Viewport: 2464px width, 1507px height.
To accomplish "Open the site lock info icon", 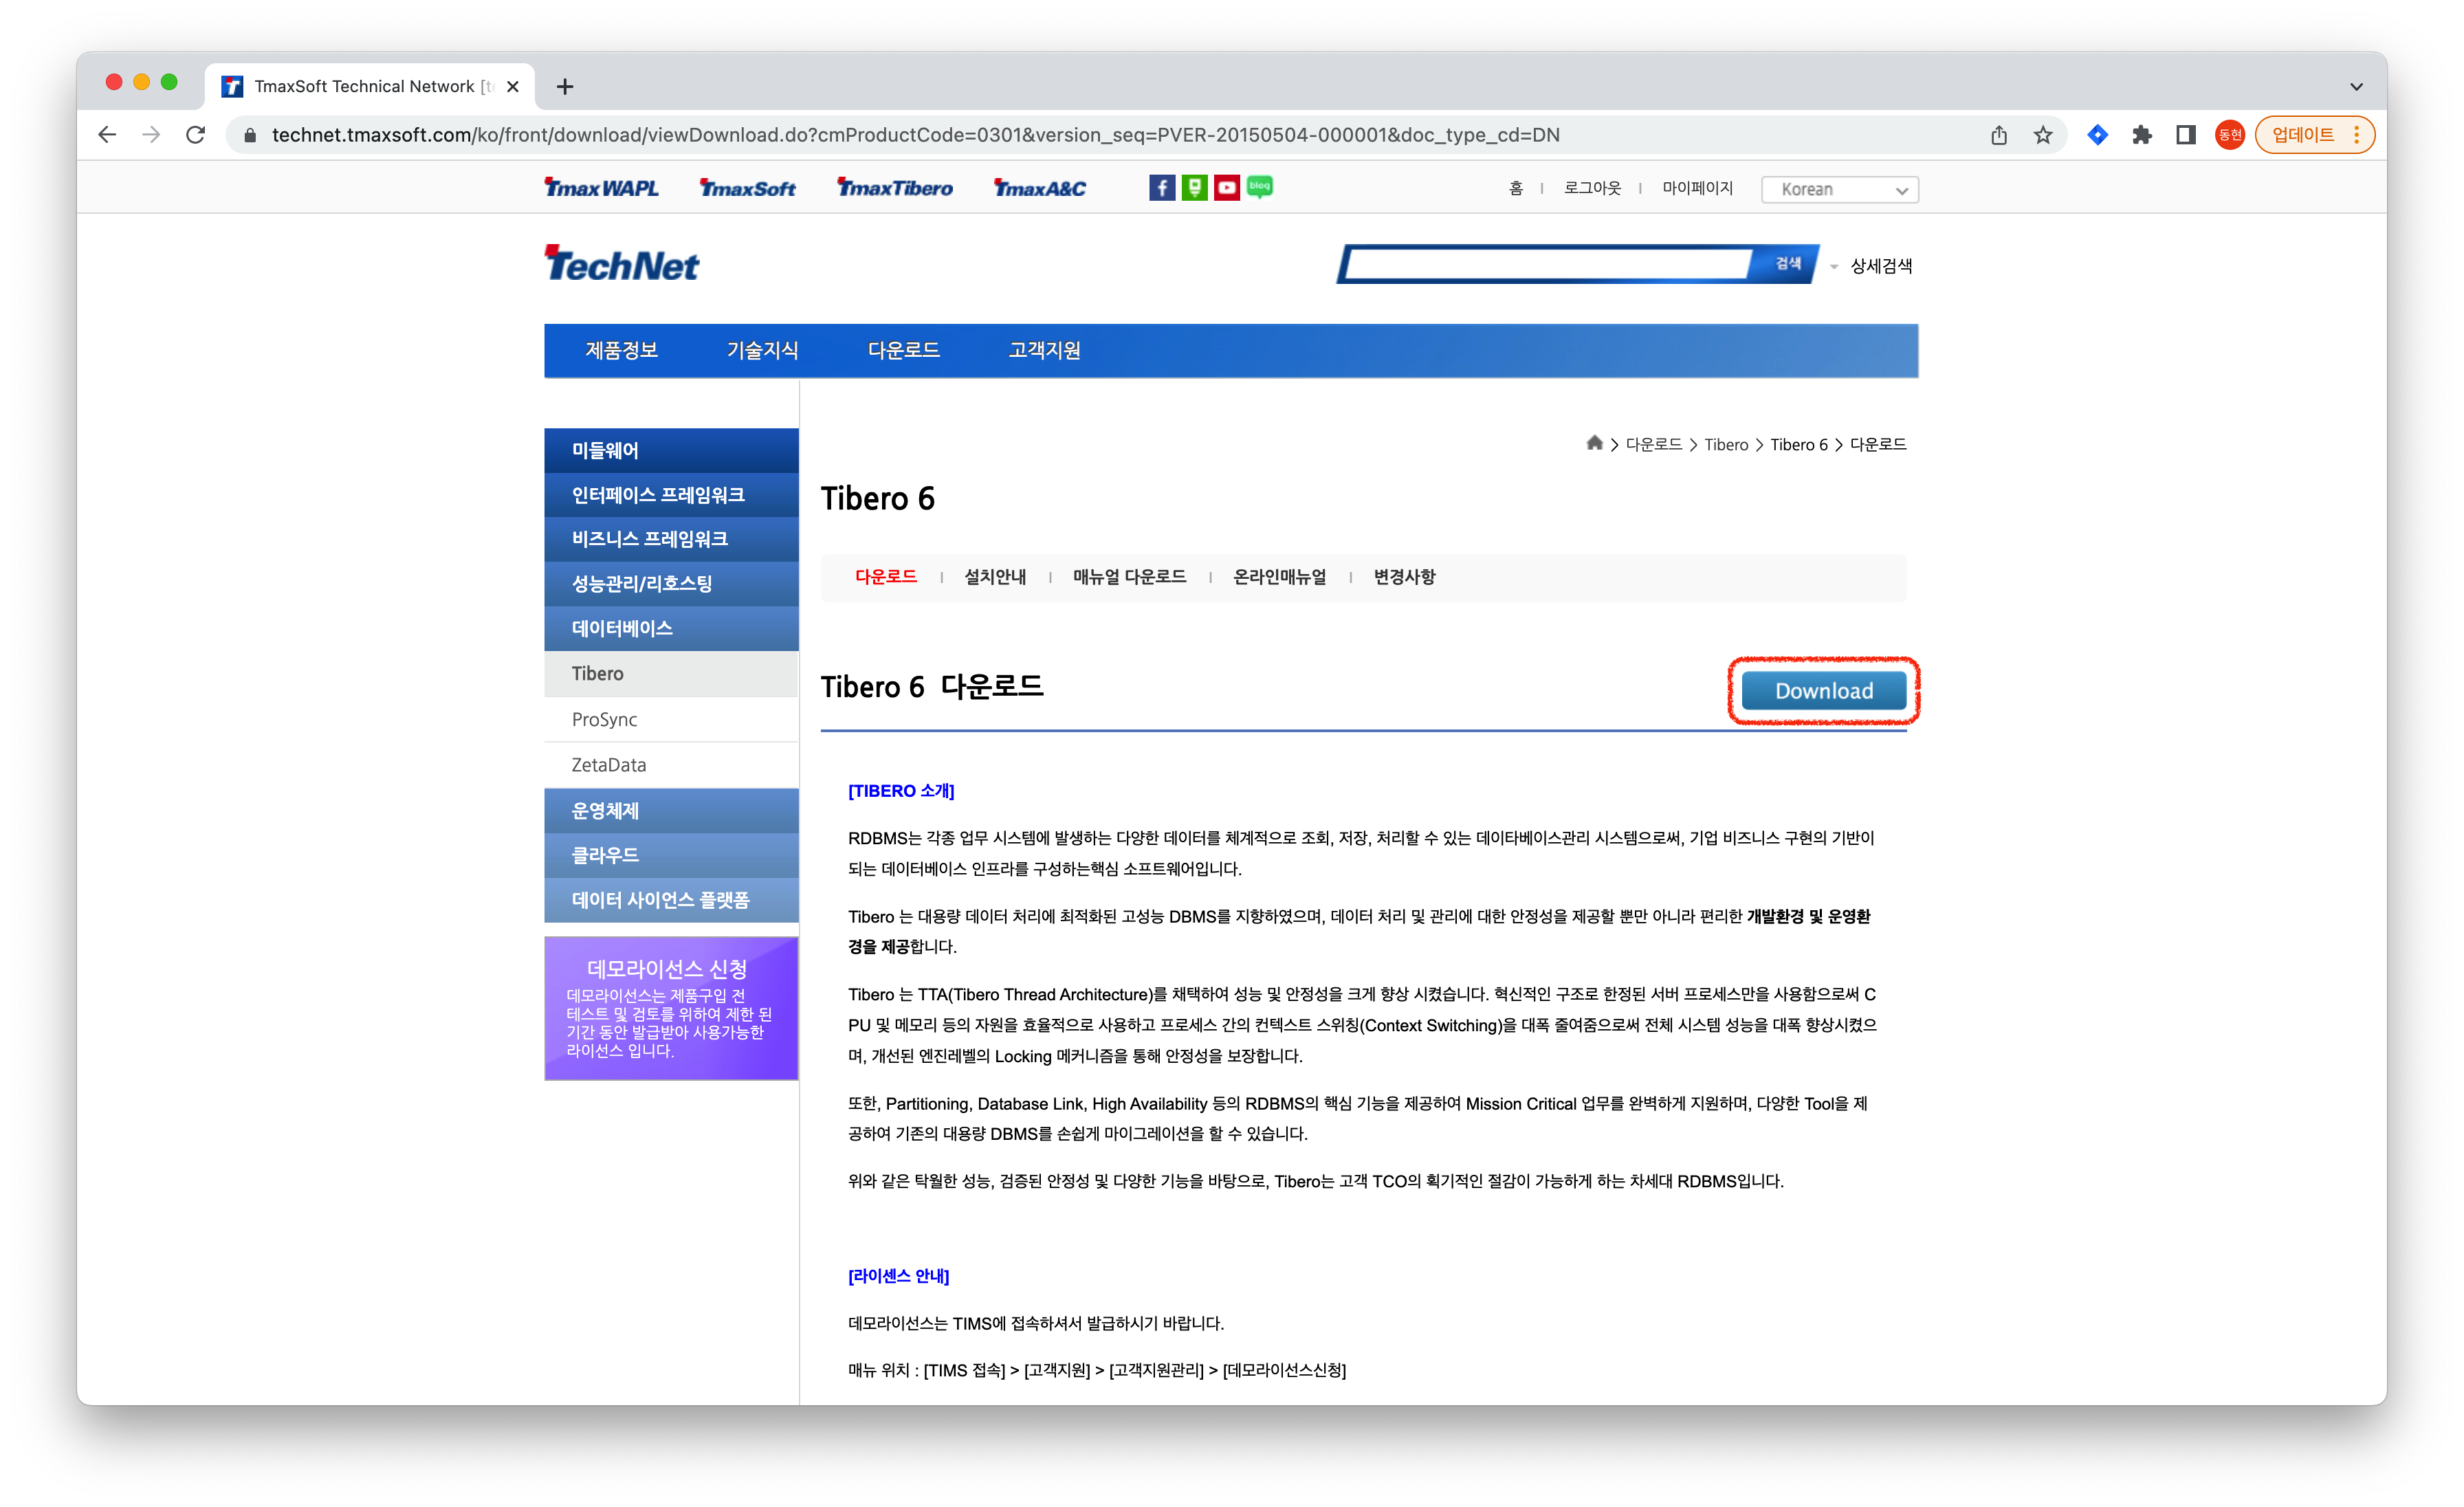I will coord(250,135).
